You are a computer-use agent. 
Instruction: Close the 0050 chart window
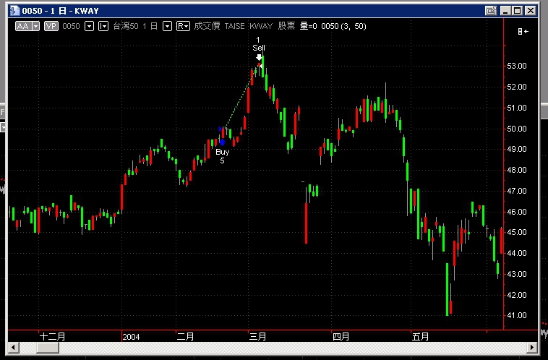pos(531,11)
